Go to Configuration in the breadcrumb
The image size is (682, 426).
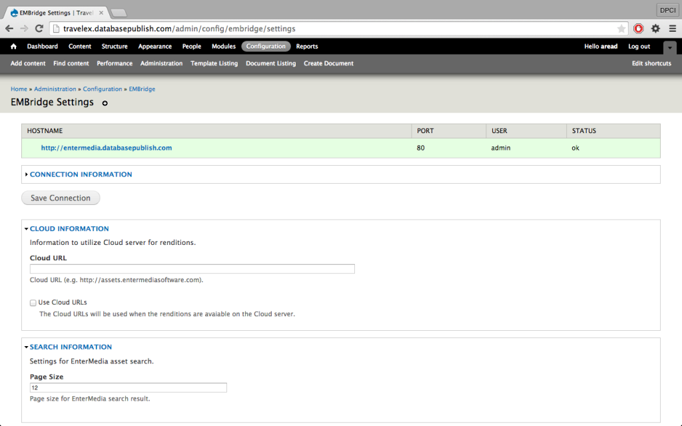103,89
